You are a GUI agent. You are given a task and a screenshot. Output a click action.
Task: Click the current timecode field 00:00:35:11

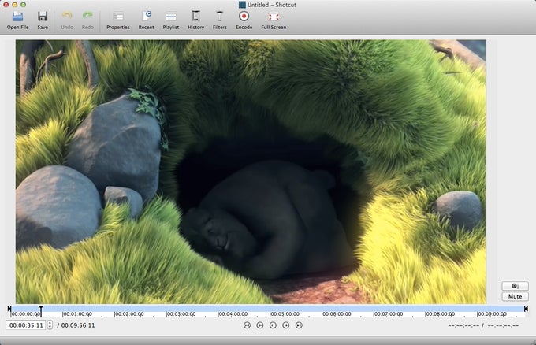[x=26, y=325]
